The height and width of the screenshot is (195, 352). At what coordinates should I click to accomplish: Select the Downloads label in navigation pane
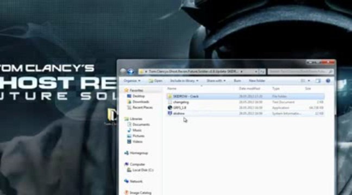point(141,102)
